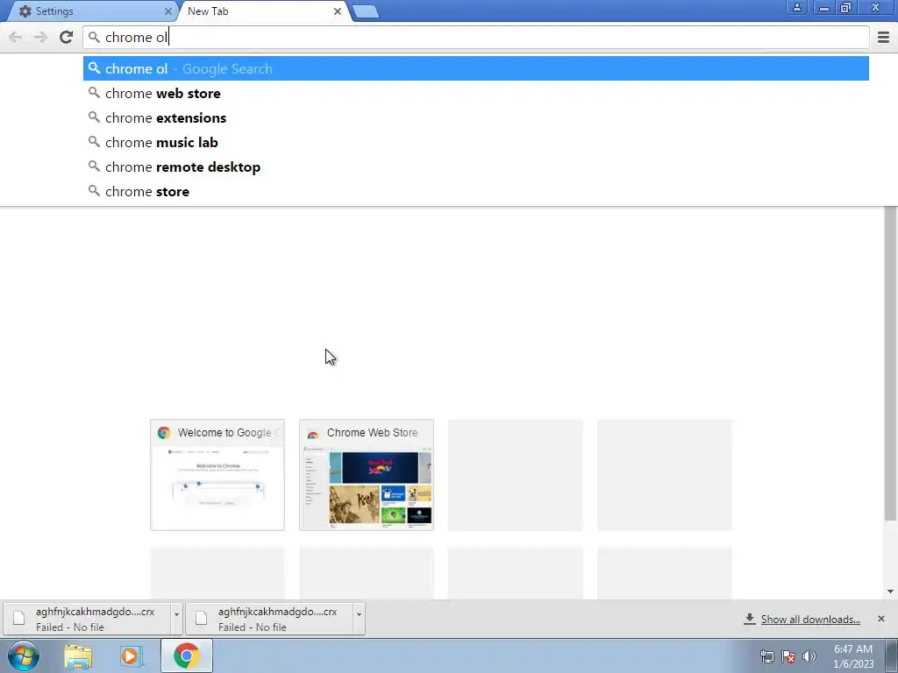Open the taskbar clock showing 6:47 AM
This screenshot has height=673, width=898.
coord(853,656)
